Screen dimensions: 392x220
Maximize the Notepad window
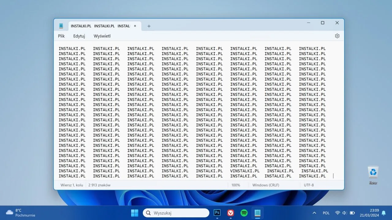[322, 23]
